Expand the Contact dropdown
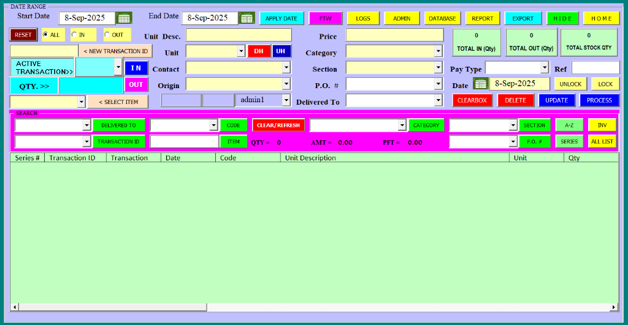This screenshot has width=628, height=325. [x=286, y=67]
